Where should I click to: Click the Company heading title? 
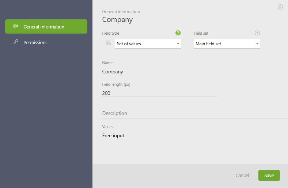pyautogui.click(x=117, y=20)
